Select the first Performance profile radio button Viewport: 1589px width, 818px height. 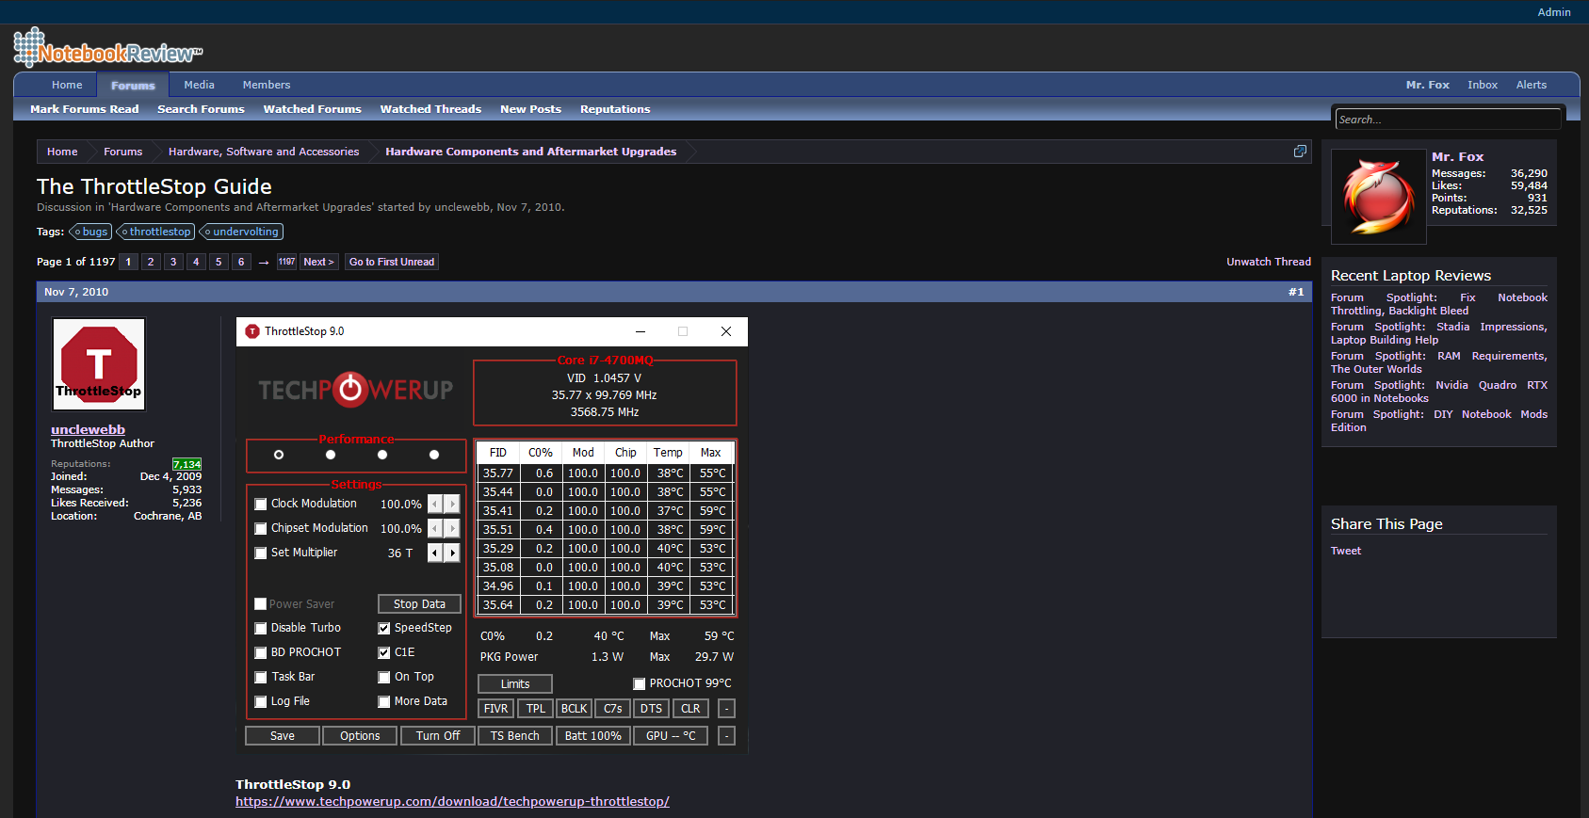pyautogui.click(x=279, y=455)
